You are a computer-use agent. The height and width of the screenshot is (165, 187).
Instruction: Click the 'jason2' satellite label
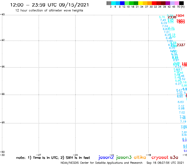point(106,157)
